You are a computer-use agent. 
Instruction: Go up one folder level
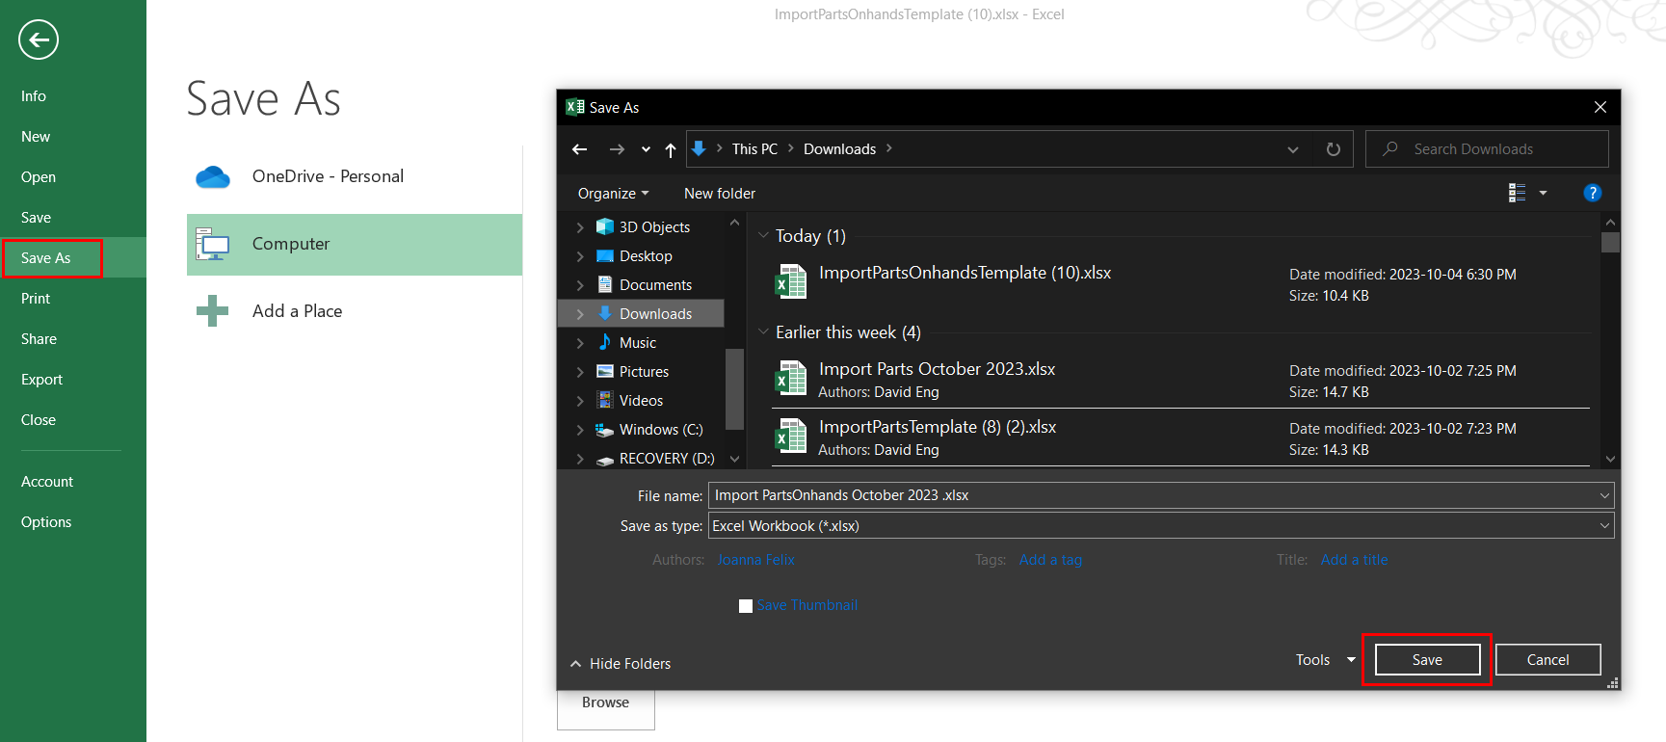pos(671,149)
